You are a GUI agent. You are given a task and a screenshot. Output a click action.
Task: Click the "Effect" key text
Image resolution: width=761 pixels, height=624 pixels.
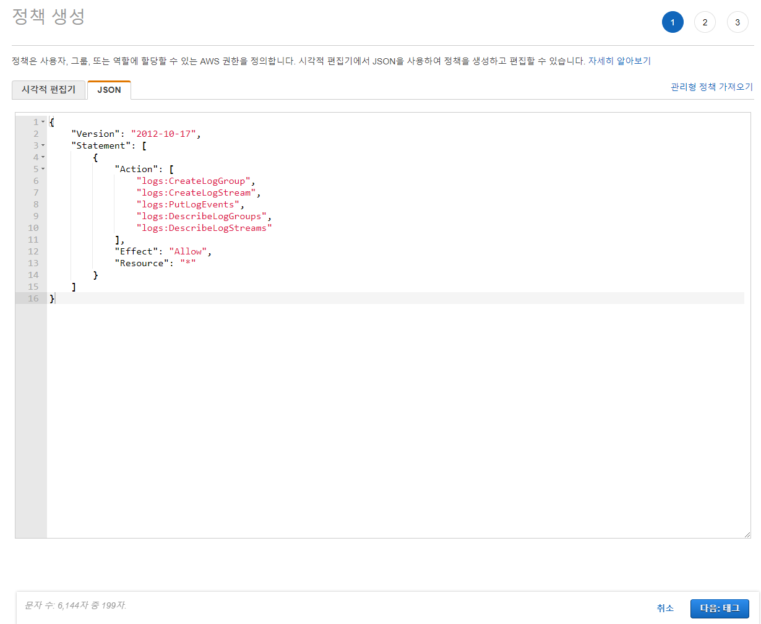[x=136, y=251]
